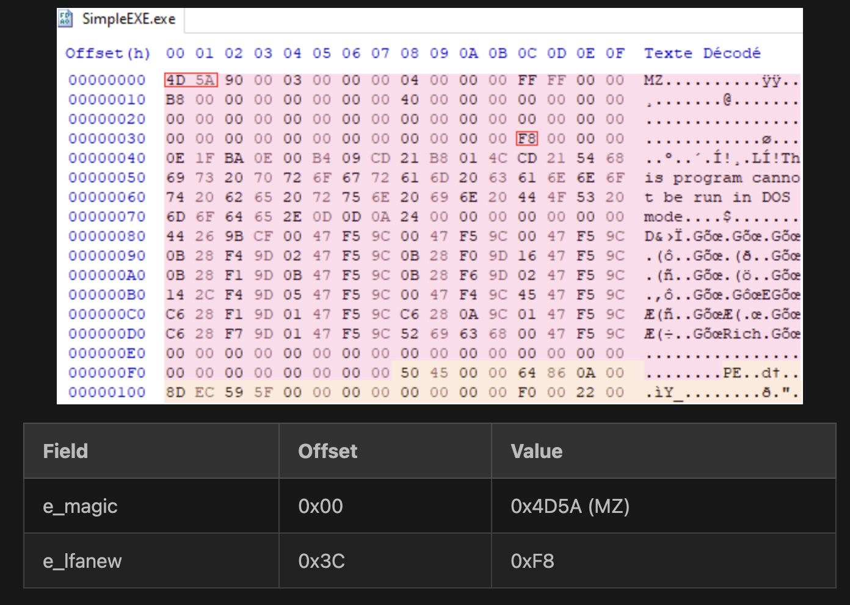
Task: Select the e_lfanew field cell
Action: (82, 561)
